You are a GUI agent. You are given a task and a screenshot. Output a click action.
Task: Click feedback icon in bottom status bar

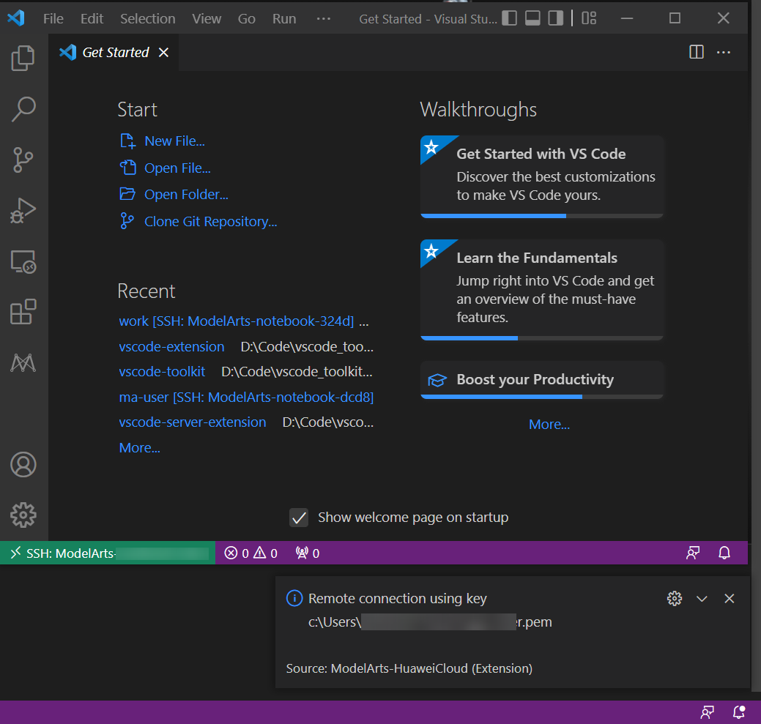[707, 712]
